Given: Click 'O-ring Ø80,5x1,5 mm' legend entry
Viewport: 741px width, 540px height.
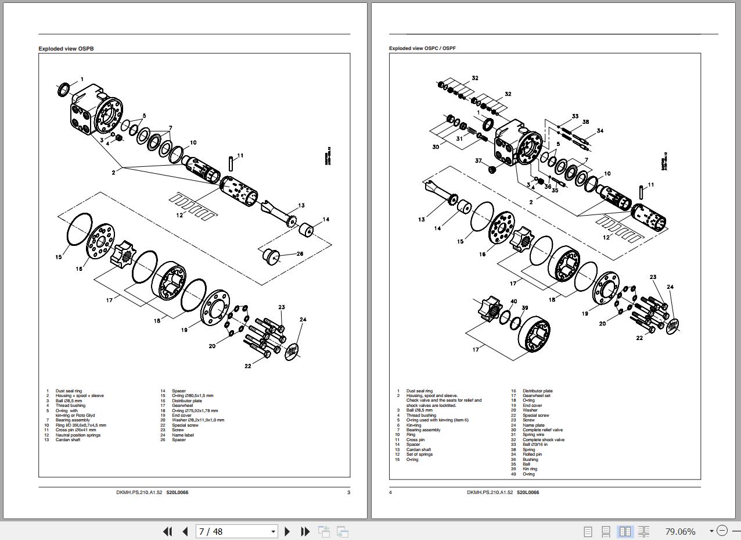Looking at the screenshot, I should (x=192, y=396).
